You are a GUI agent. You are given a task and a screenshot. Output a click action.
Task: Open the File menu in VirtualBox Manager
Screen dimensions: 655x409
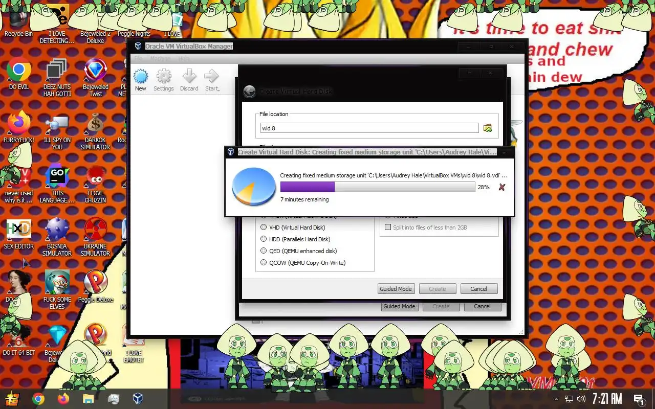click(x=139, y=58)
